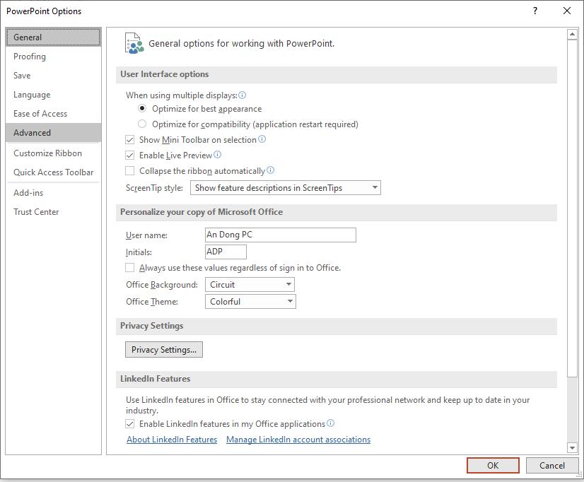Open the Office Theme dropdown
The width and height of the screenshot is (584, 482).
tap(251, 302)
